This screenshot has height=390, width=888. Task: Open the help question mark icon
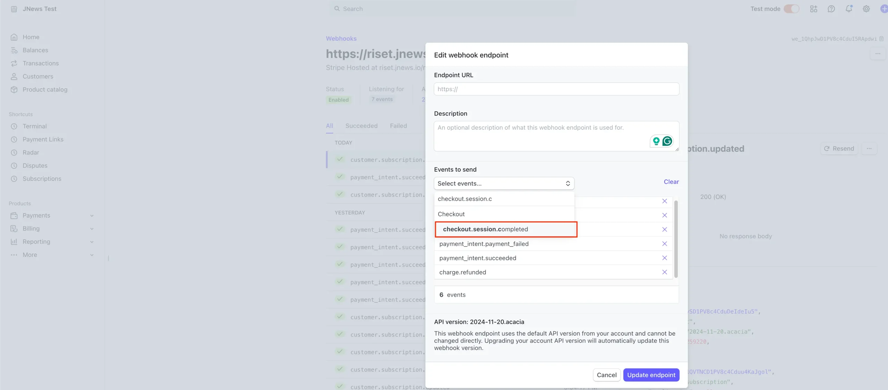point(831,9)
